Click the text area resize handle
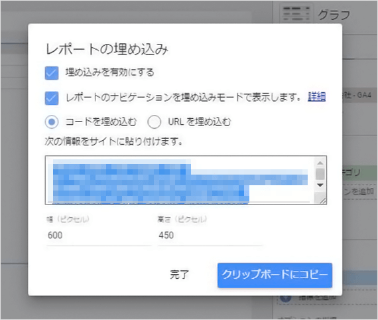The image size is (378, 320). pyautogui.click(x=322, y=200)
